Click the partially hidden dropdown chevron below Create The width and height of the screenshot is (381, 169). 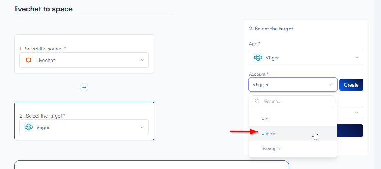tap(356, 113)
